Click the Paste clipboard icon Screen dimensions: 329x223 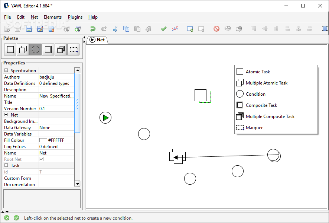coord(137,29)
